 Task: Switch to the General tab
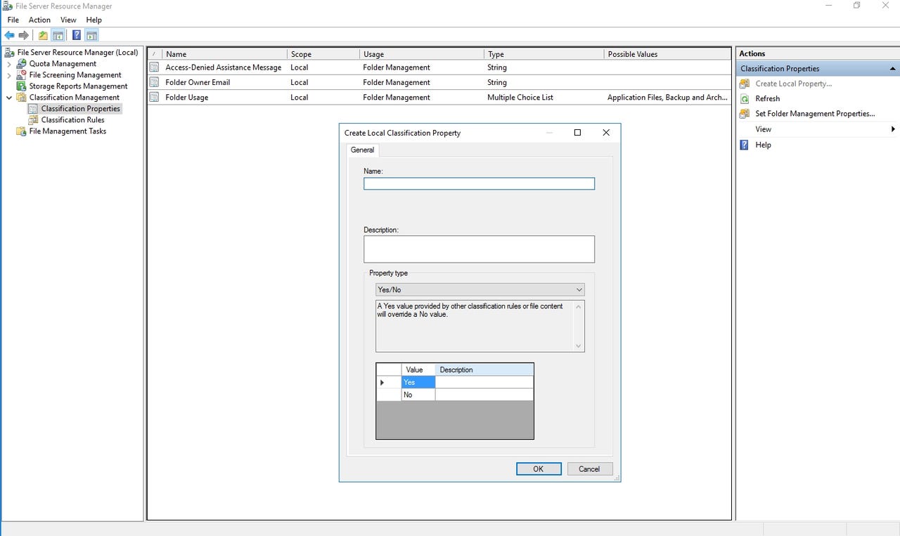click(x=362, y=150)
